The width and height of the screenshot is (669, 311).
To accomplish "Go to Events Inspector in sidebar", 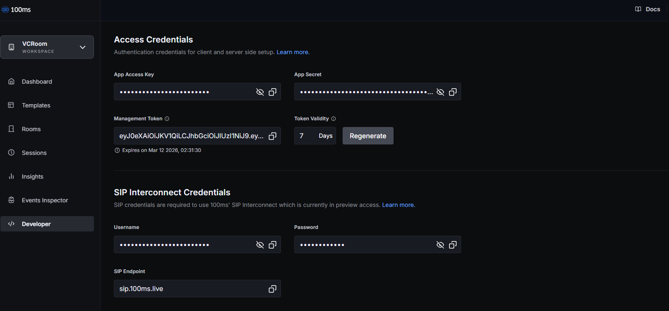I will [x=45, y=200].
